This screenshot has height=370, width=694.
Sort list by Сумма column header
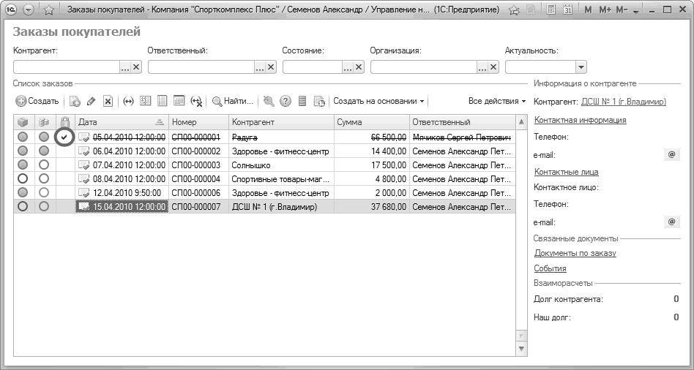click(372, 122)
